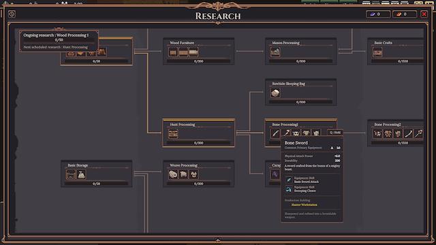The height and width of the screenshot is (245, 436).
Task: Click the Hunt Processing progress bar
Action: pos(198,143)
